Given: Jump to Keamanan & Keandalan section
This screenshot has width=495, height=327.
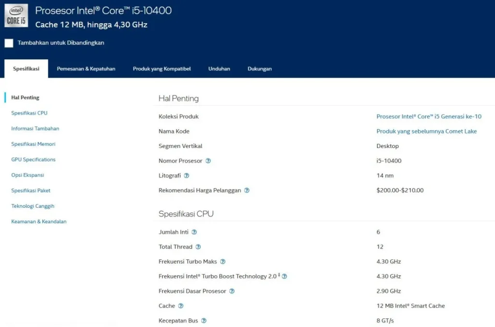Looking at the screenshot, I should (39, 221).
